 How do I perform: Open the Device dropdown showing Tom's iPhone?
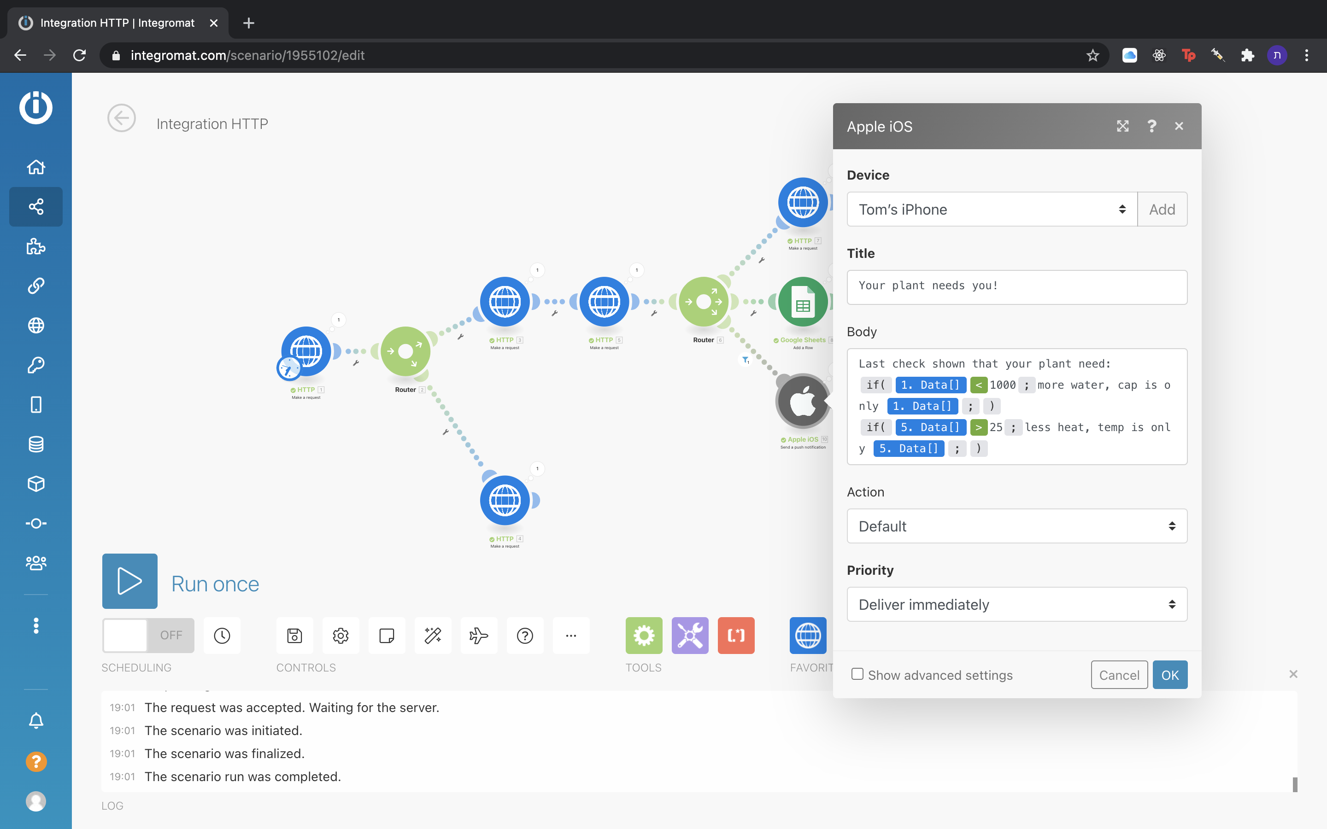992,209
